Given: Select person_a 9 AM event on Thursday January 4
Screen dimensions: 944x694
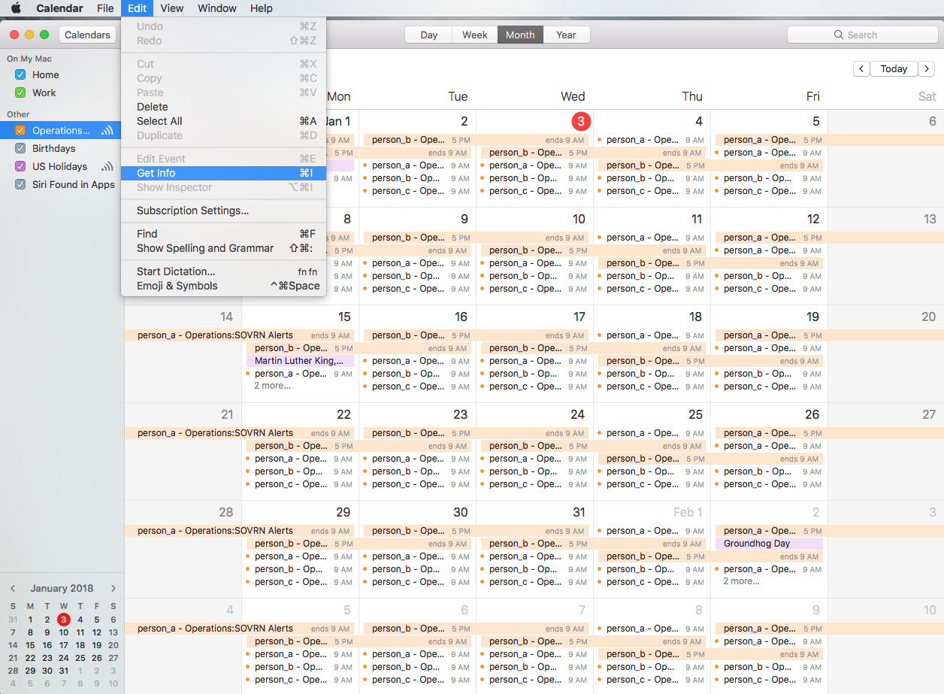Looking at the screenshot, I should (x=652, y=140).
